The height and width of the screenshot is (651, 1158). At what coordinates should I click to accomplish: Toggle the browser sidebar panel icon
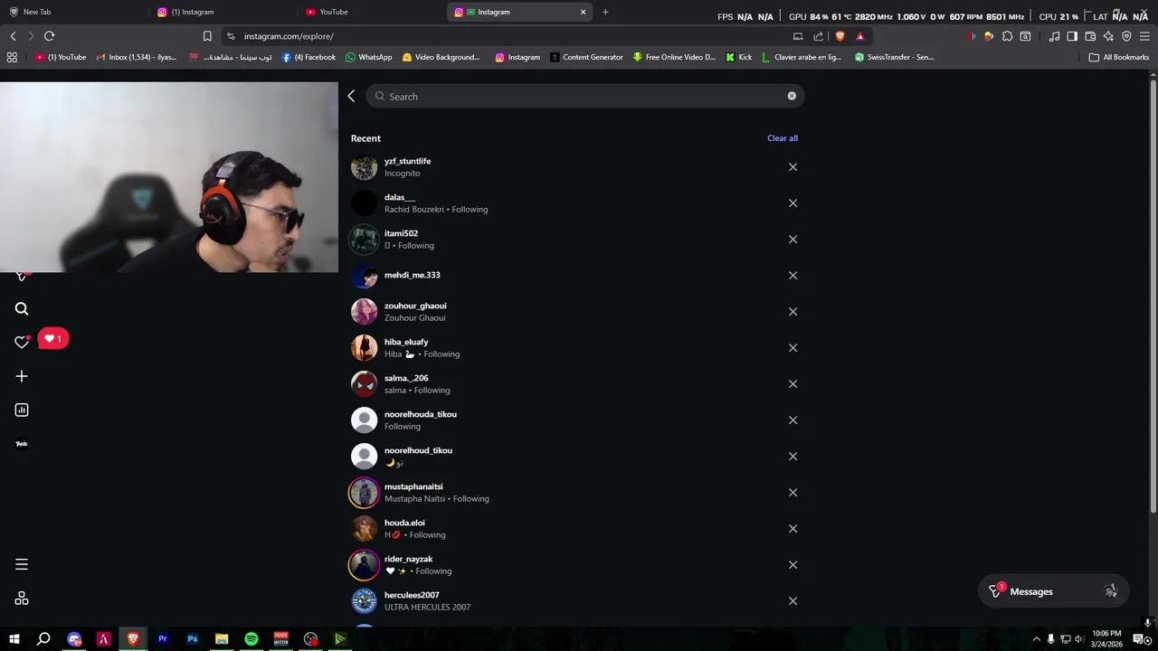[x=1072, y=36]
